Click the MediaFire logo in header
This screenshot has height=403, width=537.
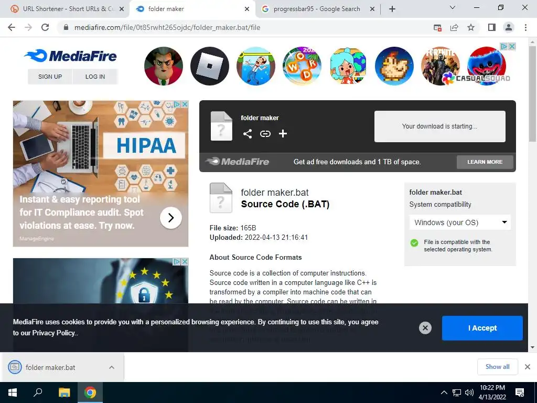click(70, 56)
